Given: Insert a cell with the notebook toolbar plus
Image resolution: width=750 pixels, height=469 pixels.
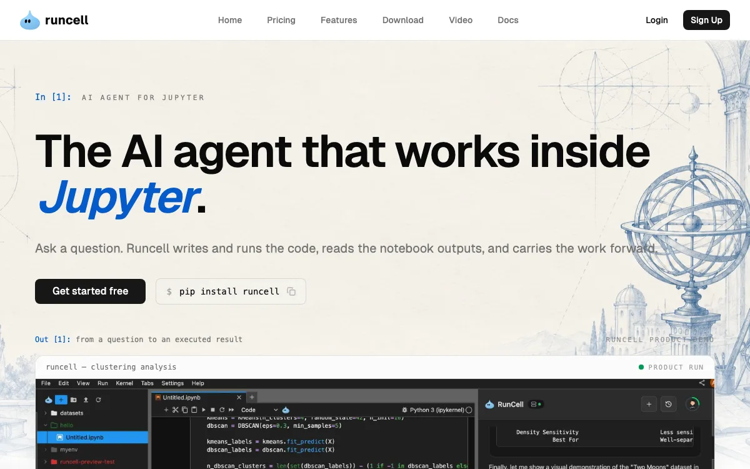Looking at the screenshot, I should [x=166, y=410].
